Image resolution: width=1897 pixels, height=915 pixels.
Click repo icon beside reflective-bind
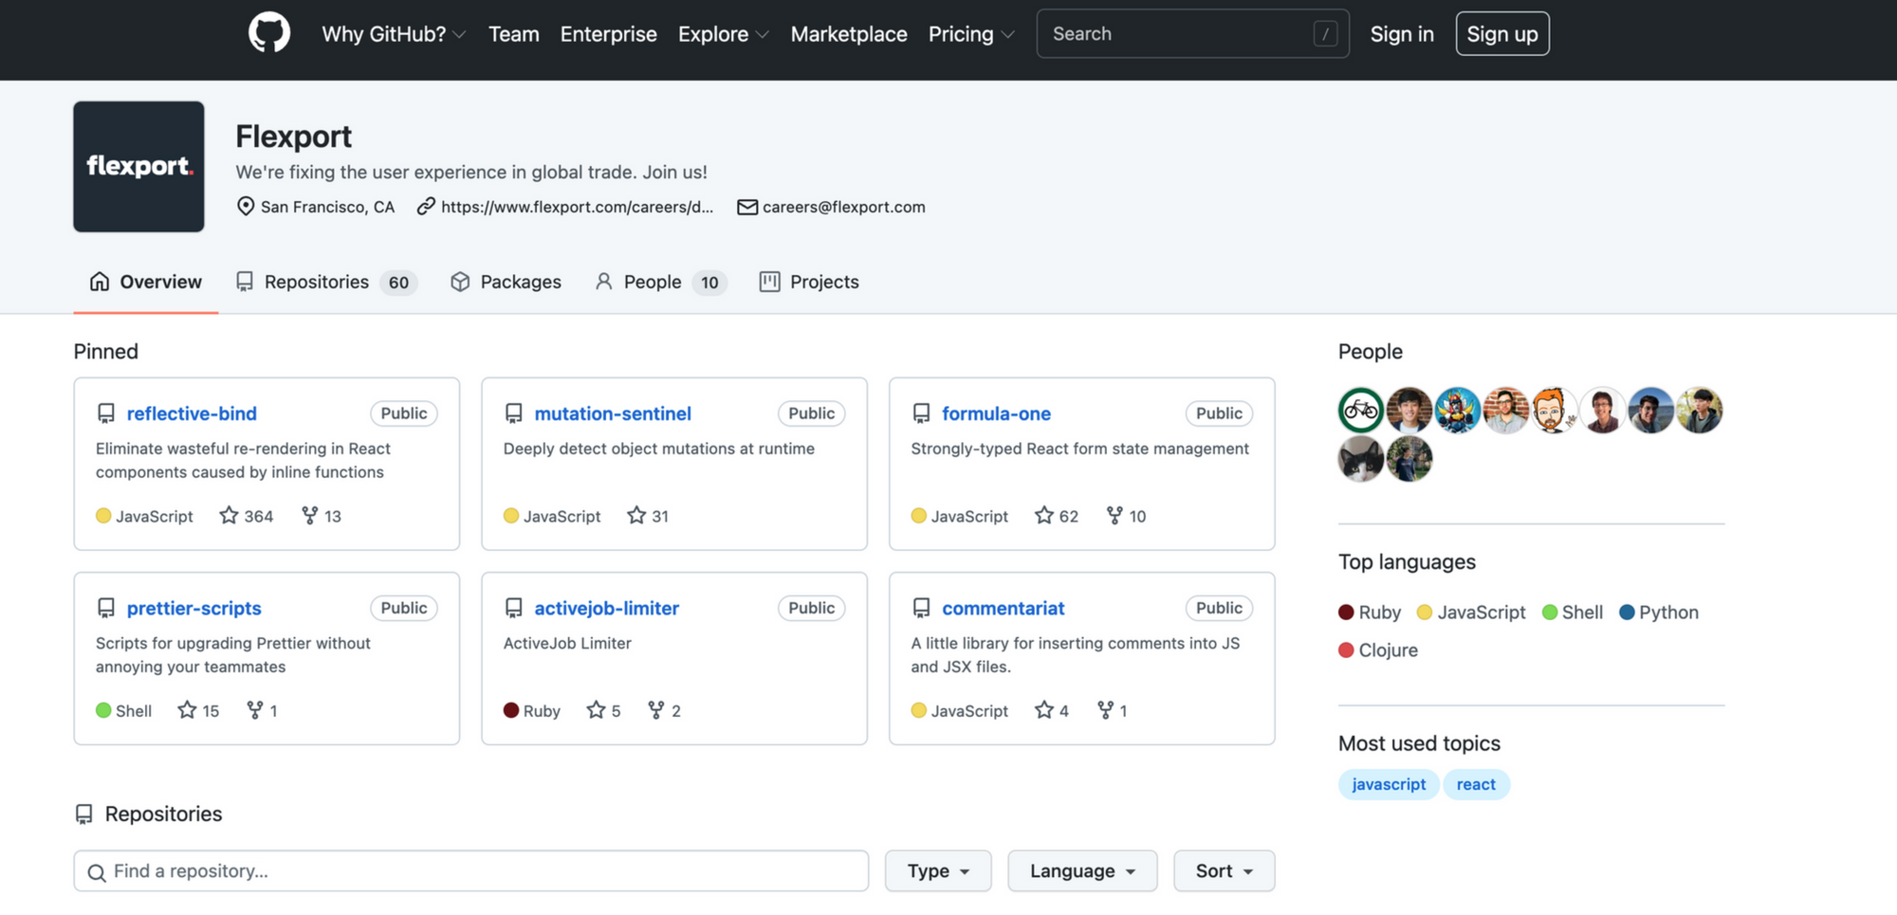106,413
